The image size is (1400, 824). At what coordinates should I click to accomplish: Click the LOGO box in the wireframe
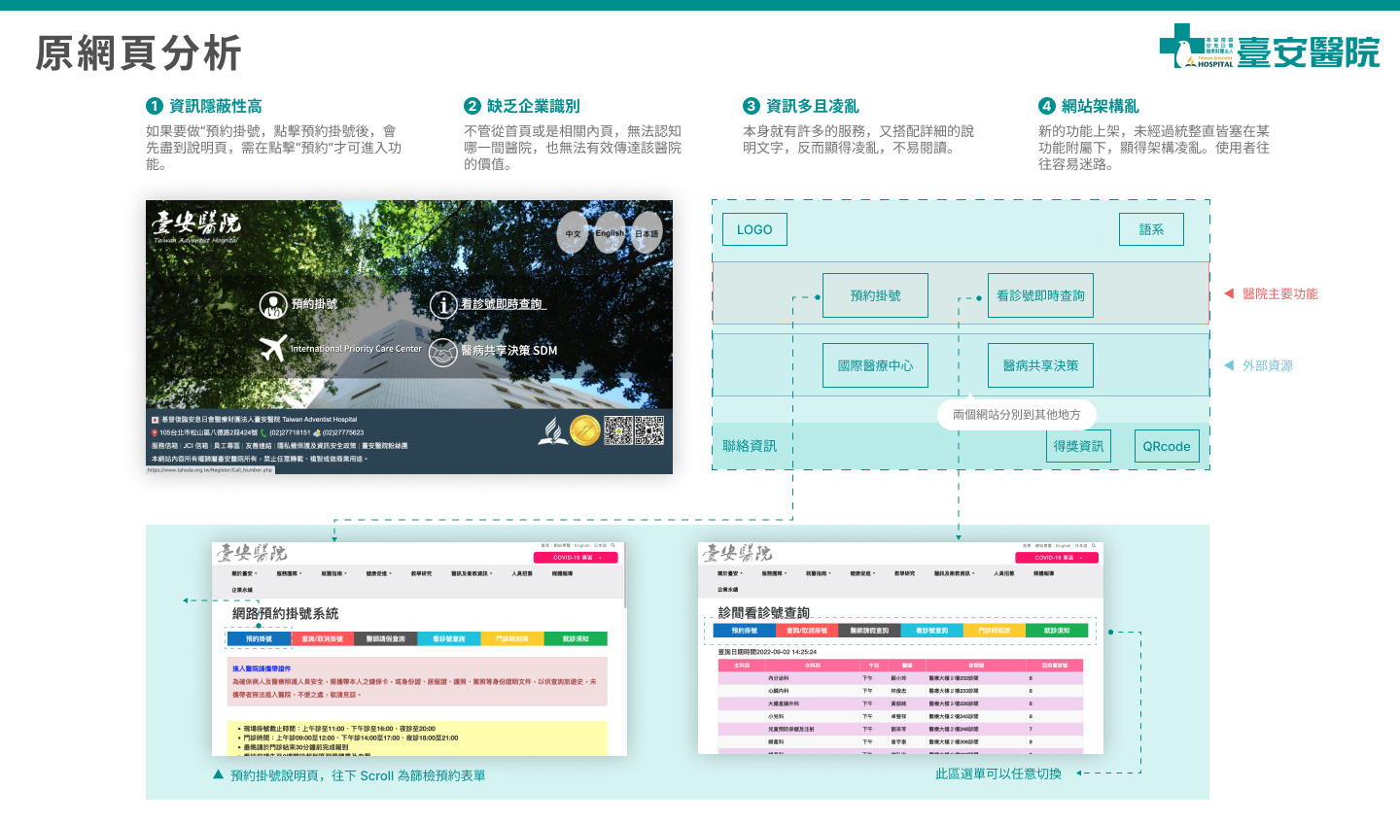[754, 229]
